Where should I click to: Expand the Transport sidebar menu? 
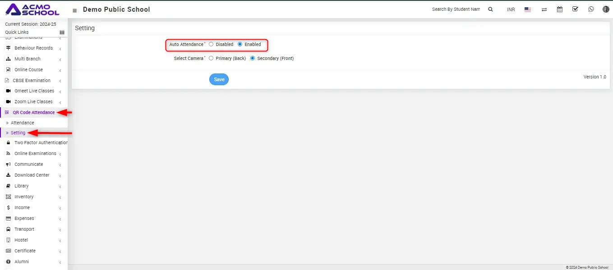(x=24, y=229)
